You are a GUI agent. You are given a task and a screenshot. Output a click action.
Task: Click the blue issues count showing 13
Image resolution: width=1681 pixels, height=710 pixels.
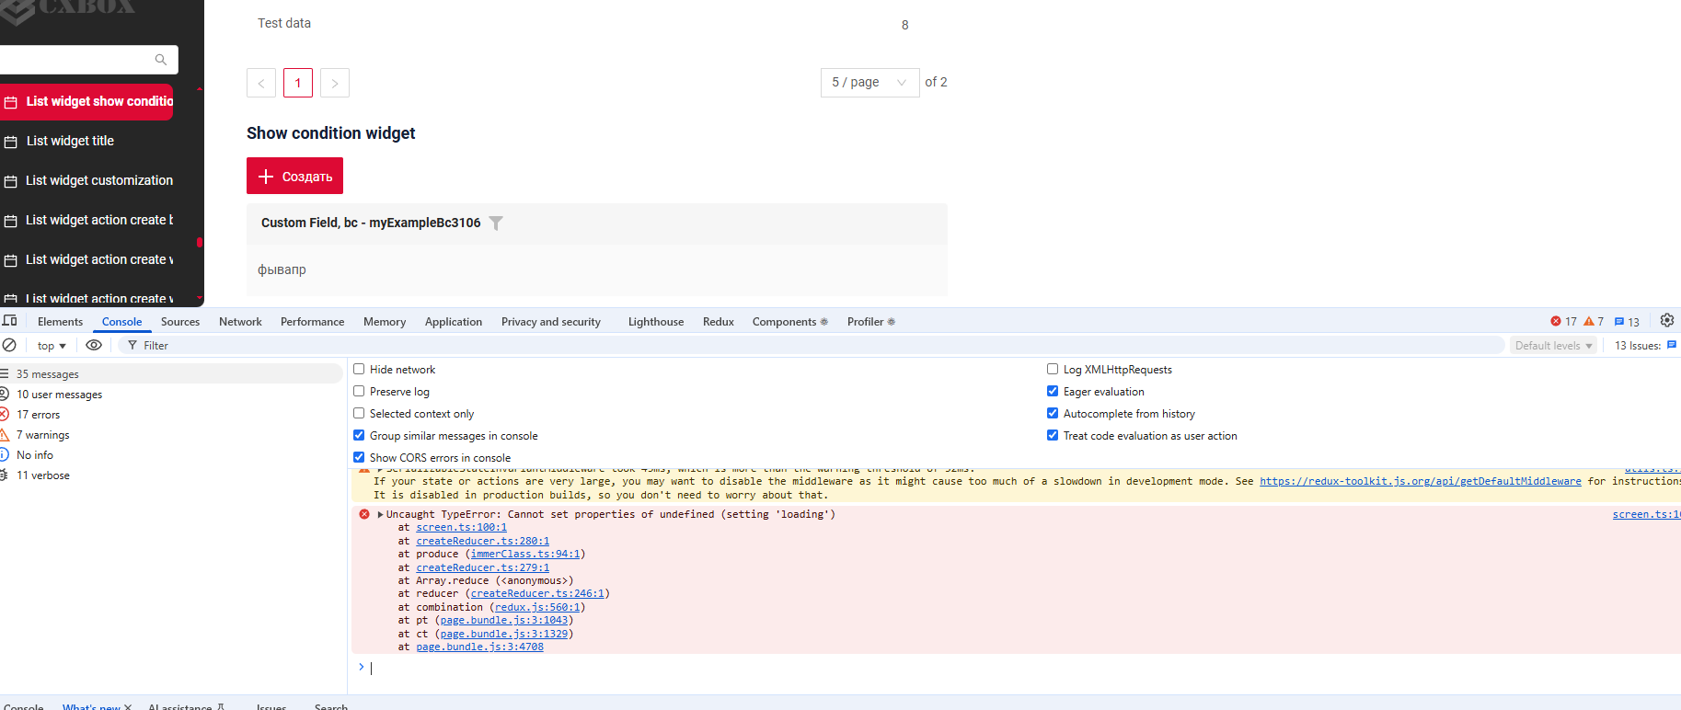[1627, 321]
